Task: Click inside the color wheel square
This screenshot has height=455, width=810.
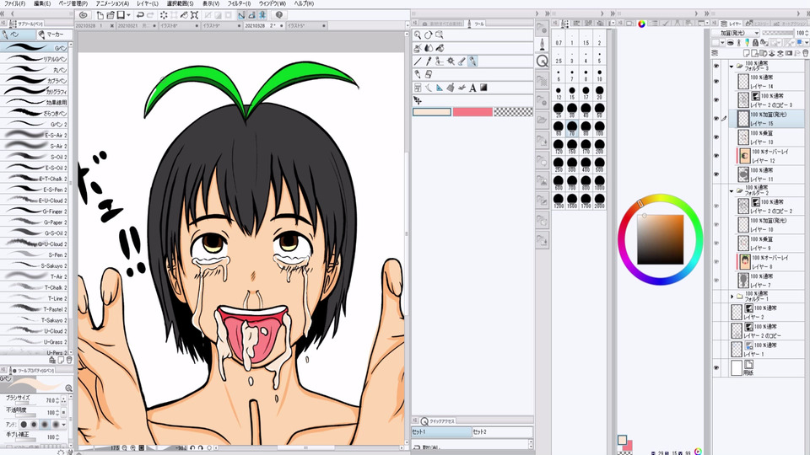Action: pyautogui.click(x=660, y=239)
